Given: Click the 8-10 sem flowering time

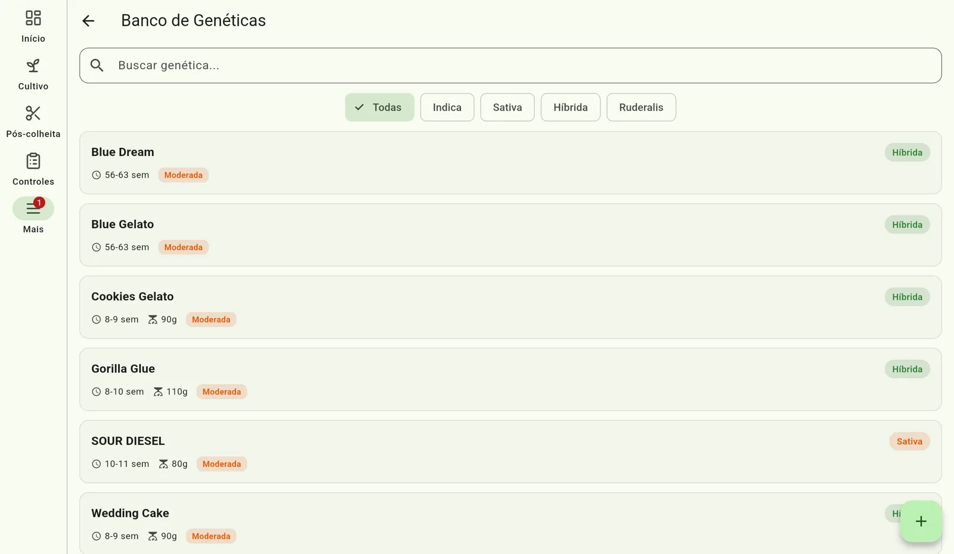Looking at the screenshot, I should [124, 392].
